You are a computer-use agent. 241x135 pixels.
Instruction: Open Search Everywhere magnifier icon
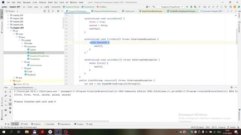pyautogui.click(x=230, y=7)
